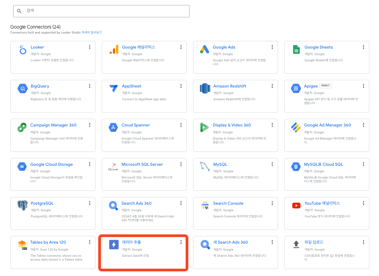Click '개발자: Area 120 by Google' text
Screen dimensions: 379x276
point(49,249)
